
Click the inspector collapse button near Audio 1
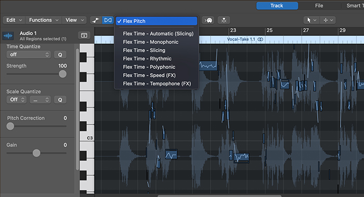point(84,35)
